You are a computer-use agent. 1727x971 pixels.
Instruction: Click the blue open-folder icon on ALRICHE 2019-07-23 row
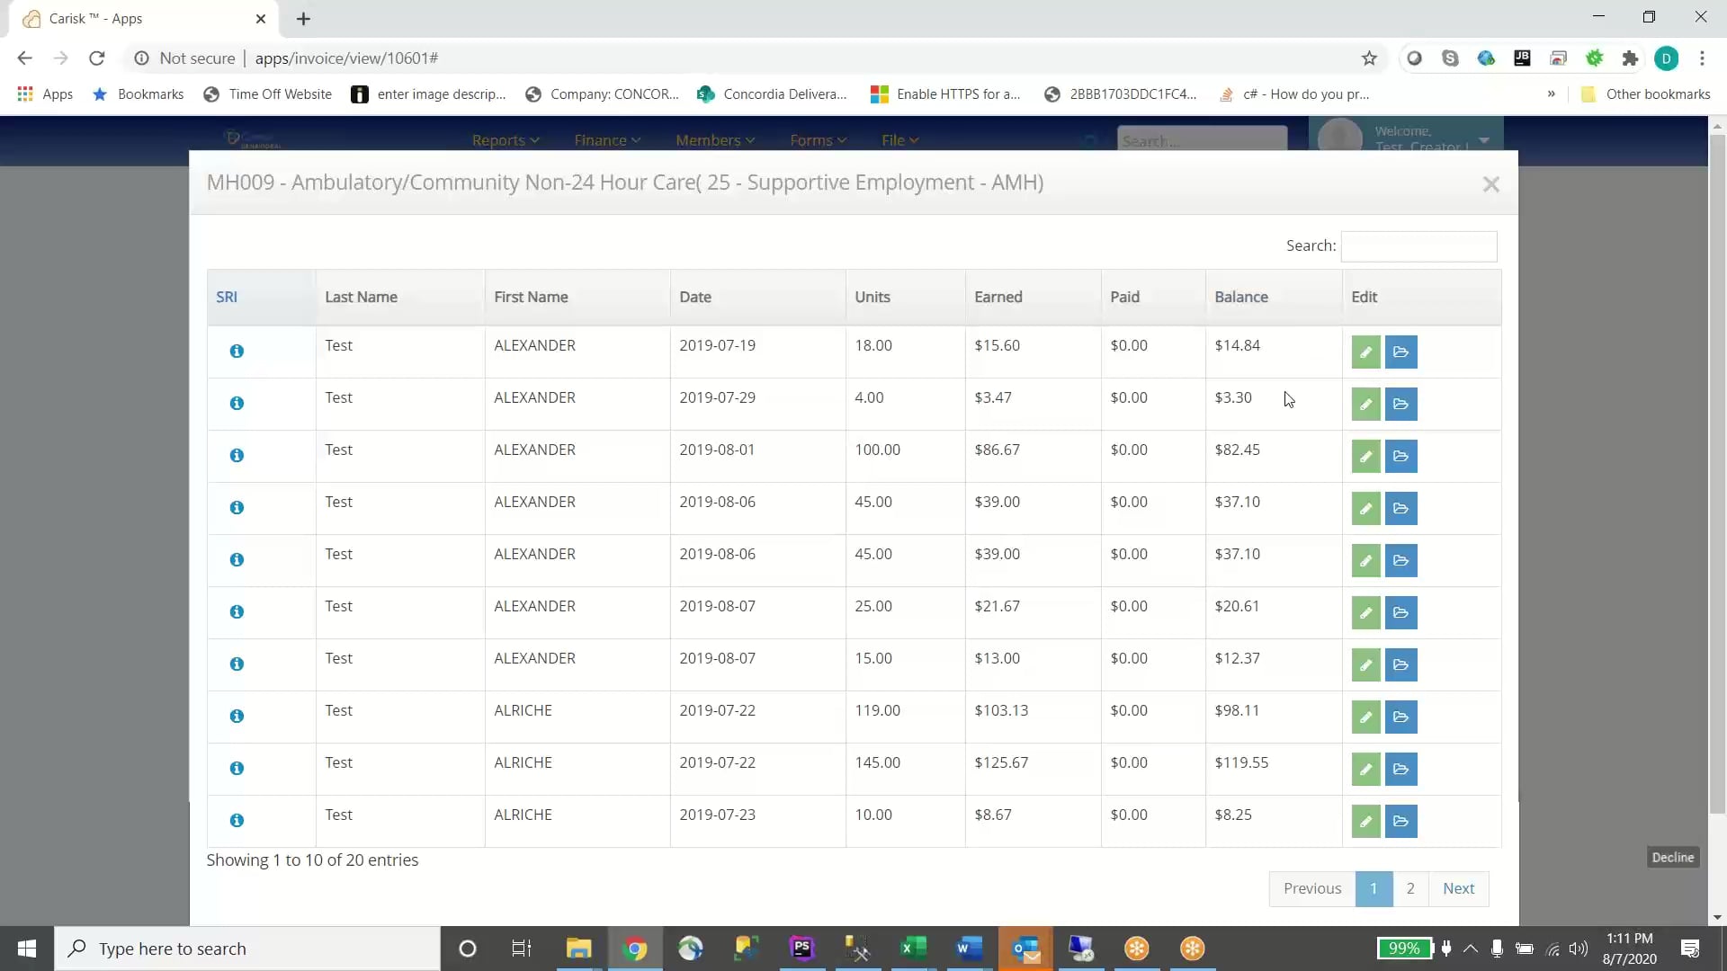[x=1400, y=821]
